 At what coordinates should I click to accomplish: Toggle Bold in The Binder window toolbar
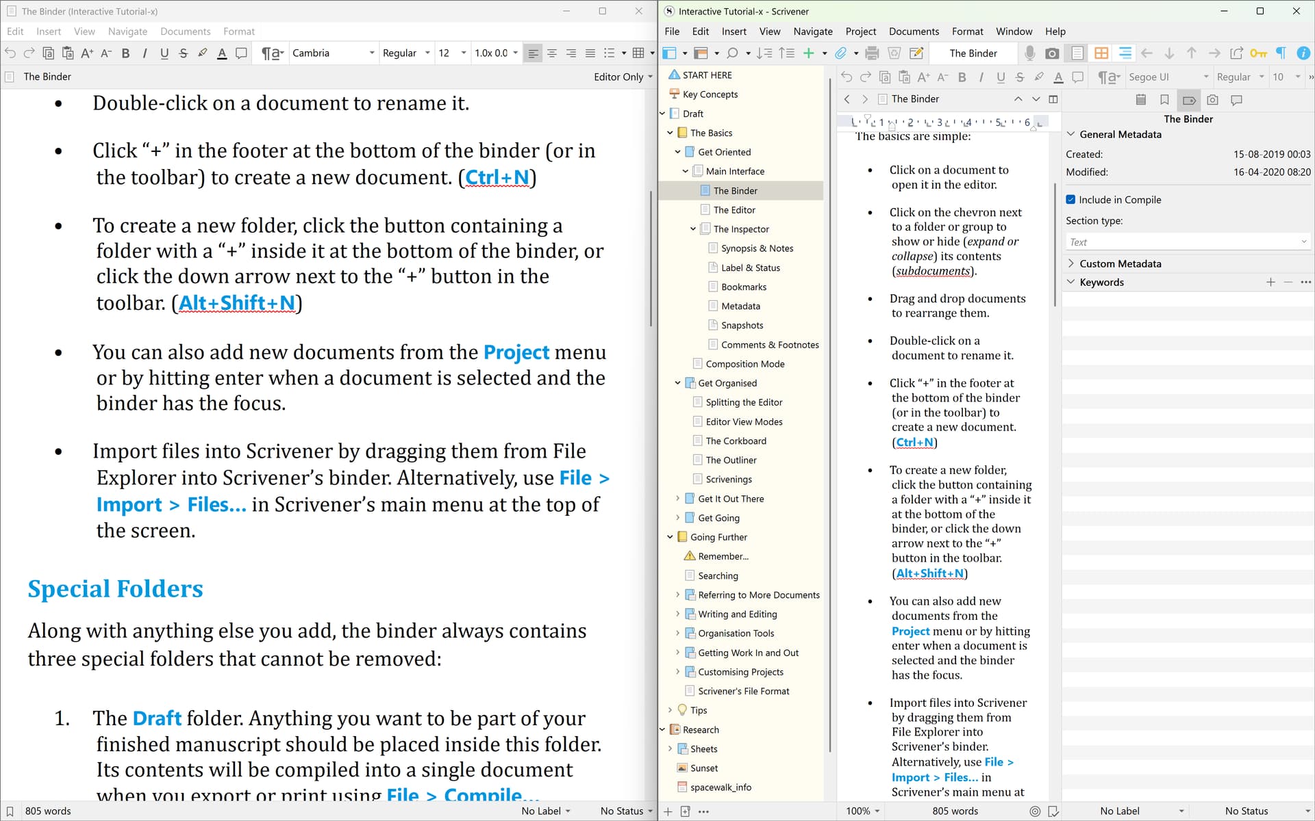click(x=125, y=53)
